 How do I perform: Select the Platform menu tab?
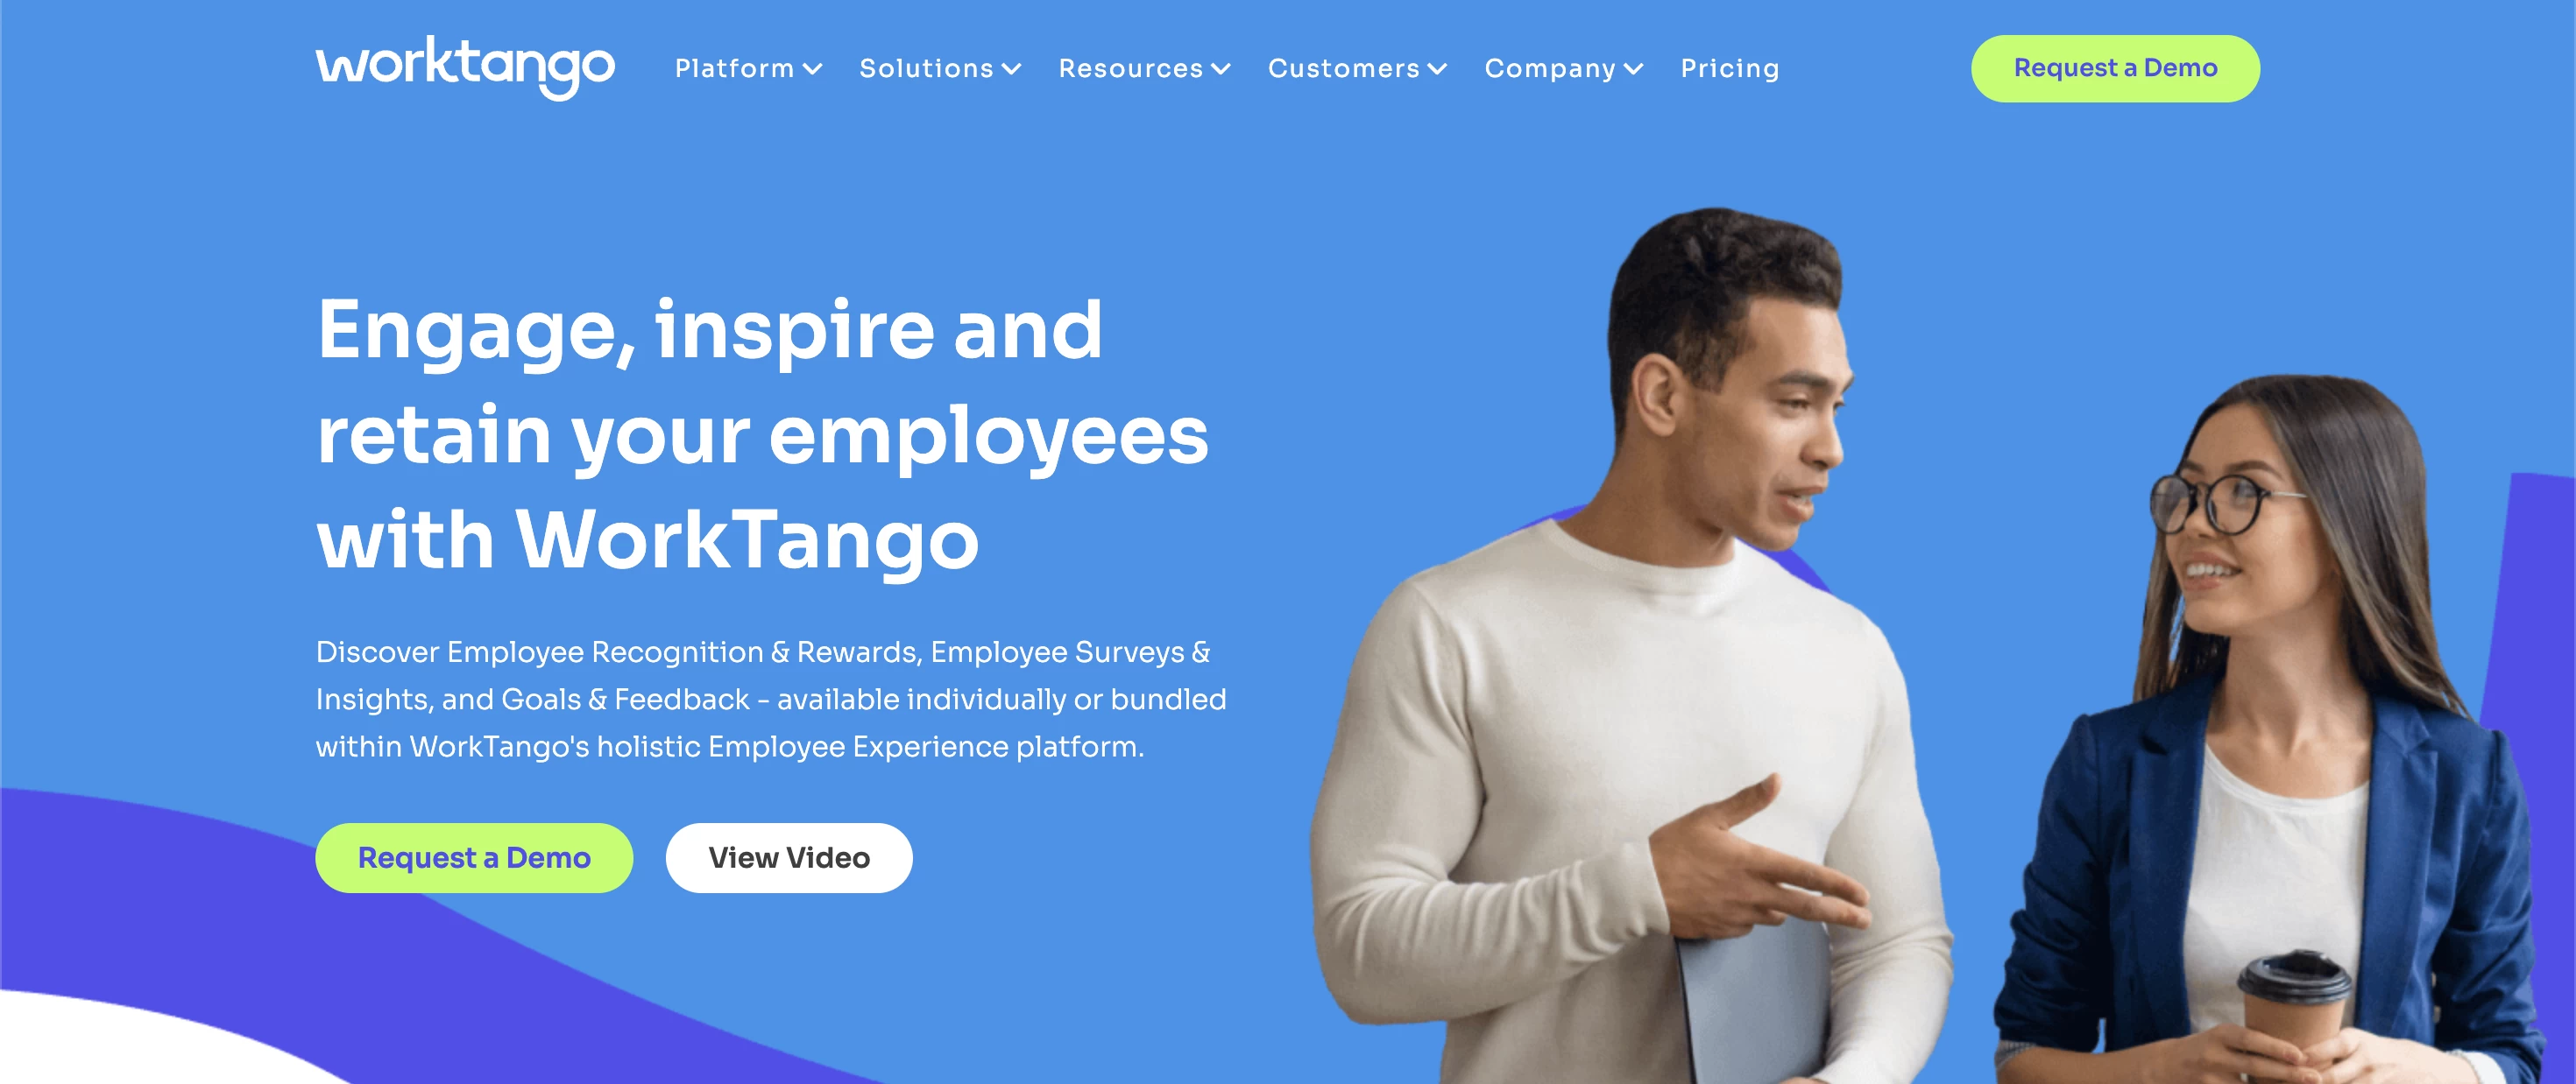point(743,67)
